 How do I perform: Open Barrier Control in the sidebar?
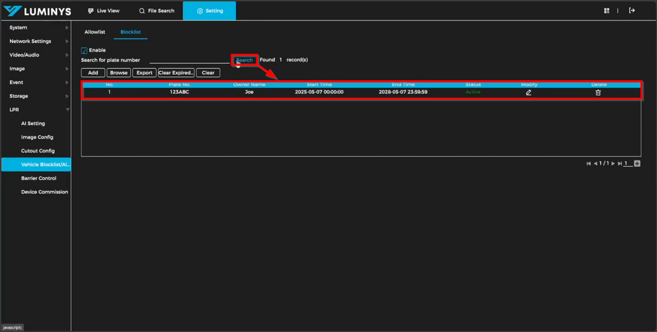(x=39, y=178)
